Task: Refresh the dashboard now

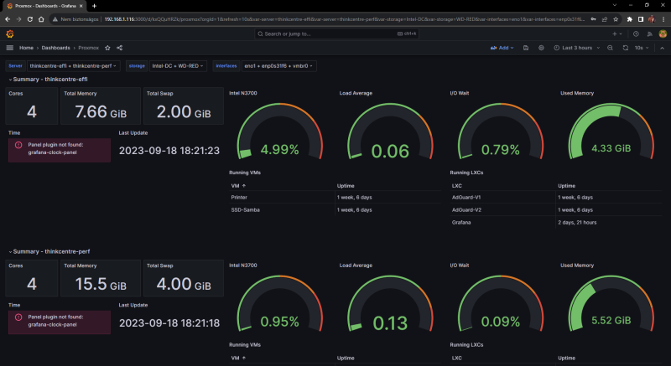Action: [626, 48]
